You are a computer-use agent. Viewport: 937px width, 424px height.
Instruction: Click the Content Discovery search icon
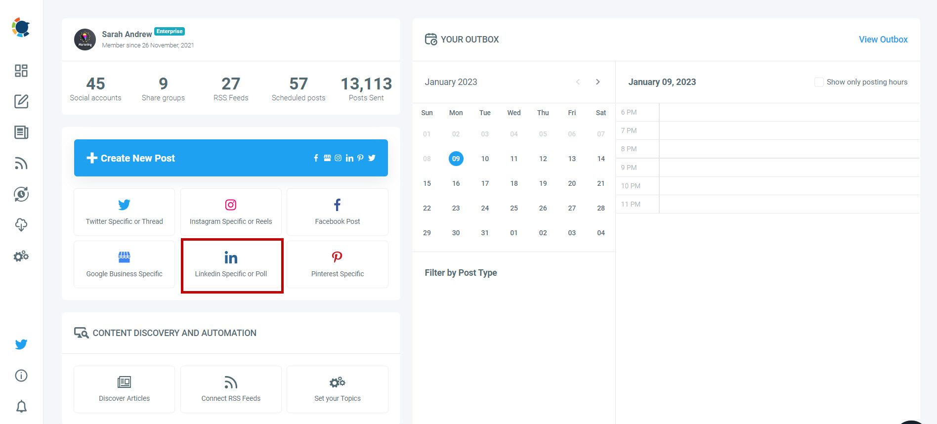[x=81, y=333]
